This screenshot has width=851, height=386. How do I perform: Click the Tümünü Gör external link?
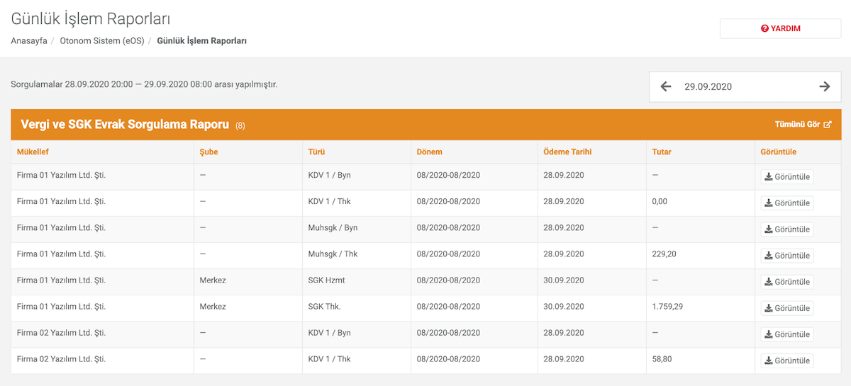[803, 124]
